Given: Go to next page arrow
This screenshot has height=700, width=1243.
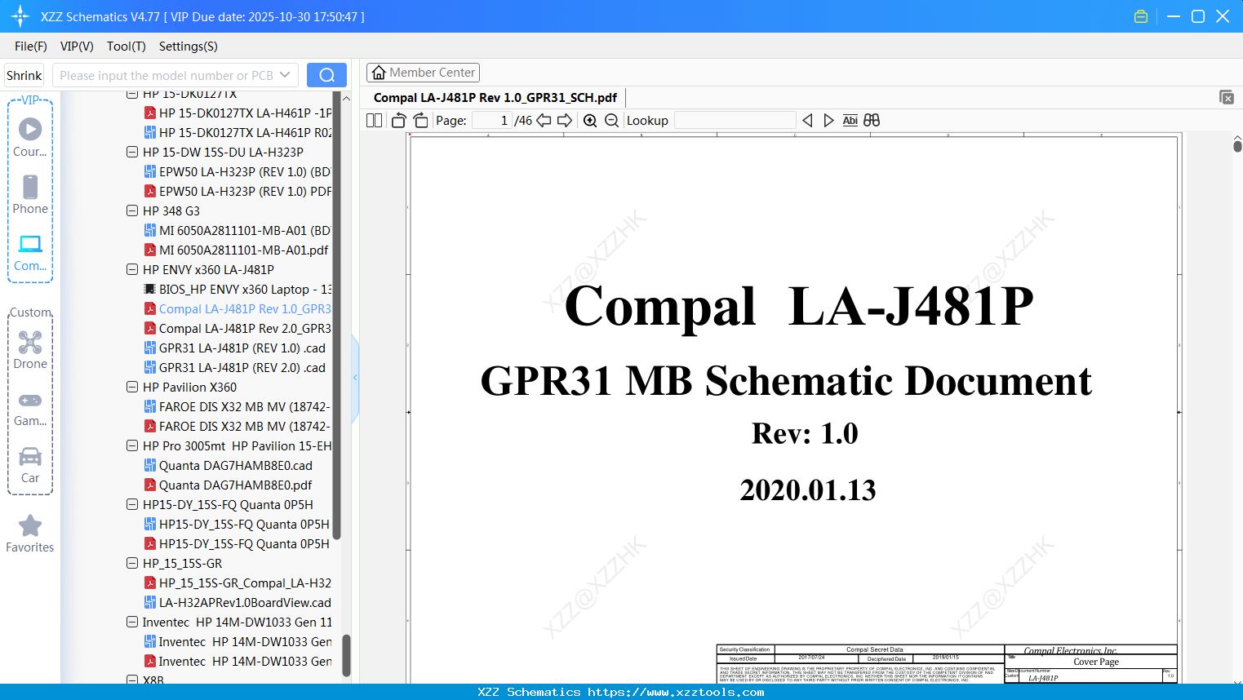Looking at the screenshot, I should [x=565, y=121].
